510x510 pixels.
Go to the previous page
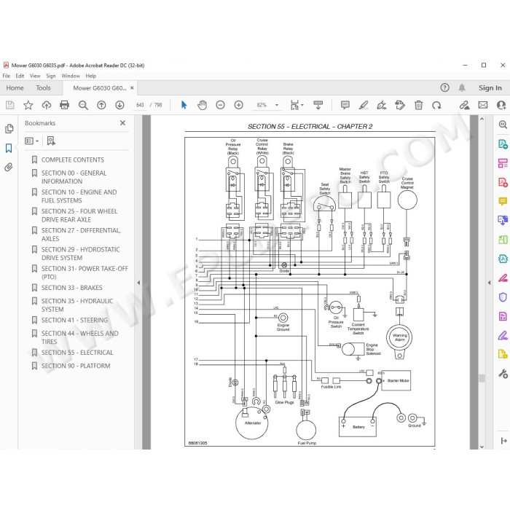click(101, 105)
